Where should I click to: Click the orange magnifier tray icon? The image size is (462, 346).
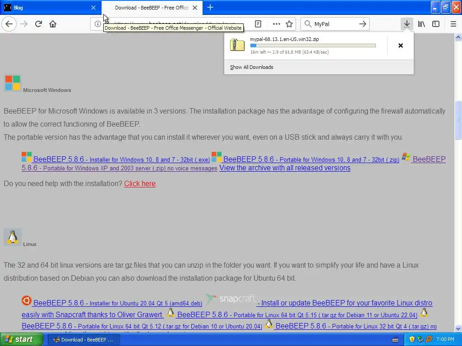point(429,340)
